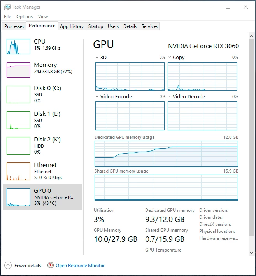Switch to the Processes tab
The width and height of the screenshot is (256, 276).
(x=14, y=26)
